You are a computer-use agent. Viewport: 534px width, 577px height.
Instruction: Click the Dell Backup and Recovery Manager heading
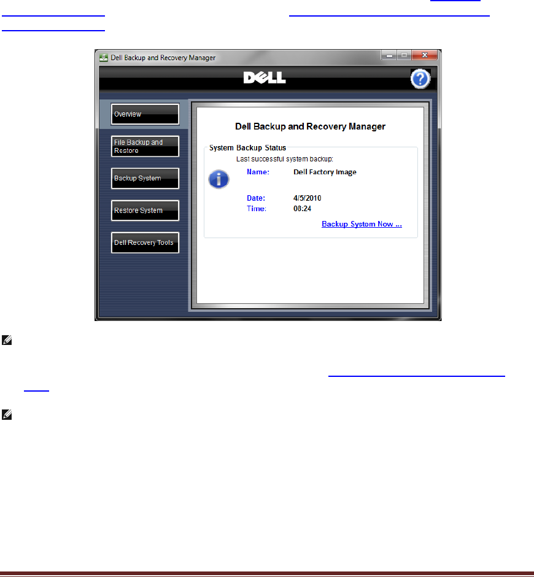point(310,126)
